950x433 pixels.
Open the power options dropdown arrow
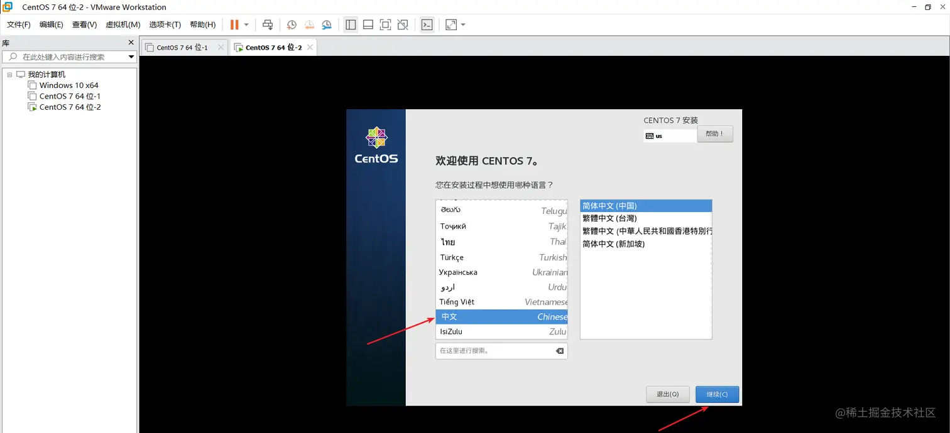click(246, 24)
